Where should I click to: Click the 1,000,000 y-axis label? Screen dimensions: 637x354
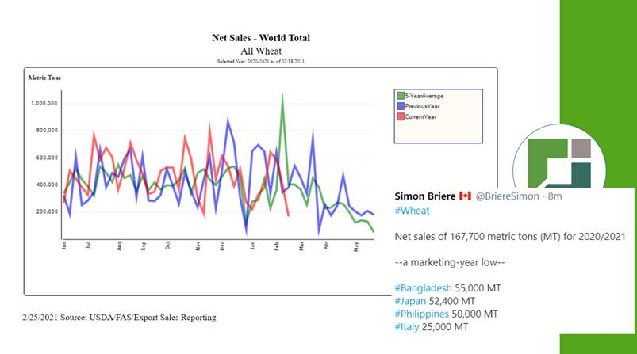pos(44,103)
